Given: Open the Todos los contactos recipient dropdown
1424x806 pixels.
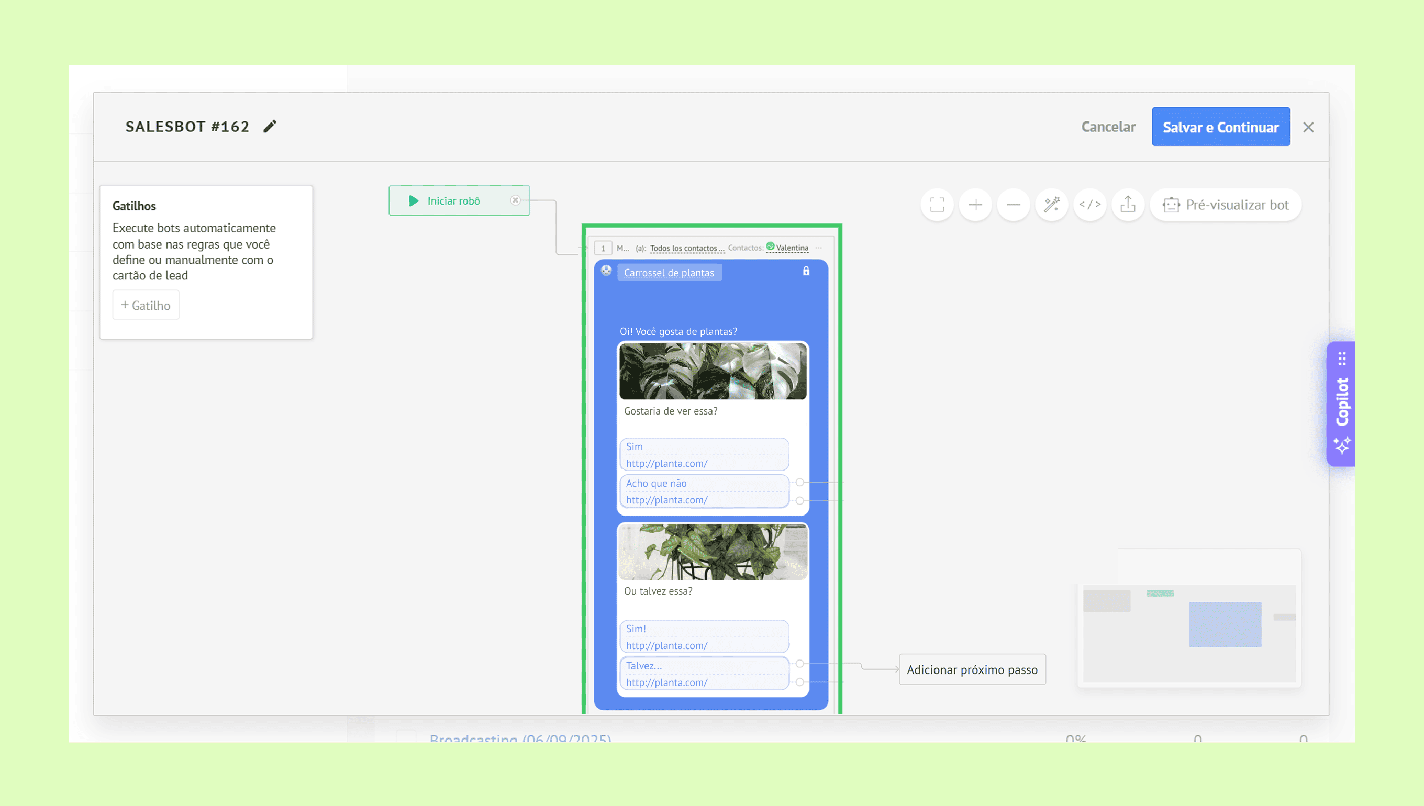Looking at the screenshot, I should click(686, 248).
